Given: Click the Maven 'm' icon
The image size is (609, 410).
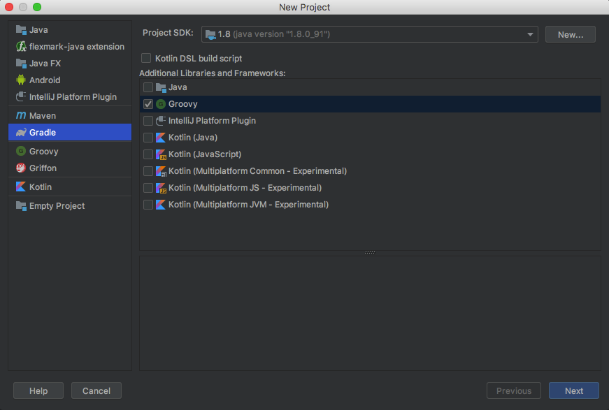Looking at the screenshot, I should click(21, 115).
